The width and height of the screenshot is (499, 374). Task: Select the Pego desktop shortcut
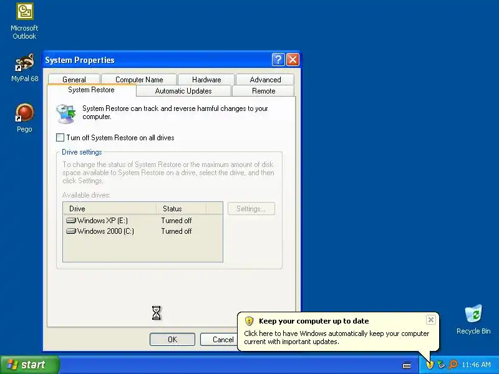coord(24,118)
